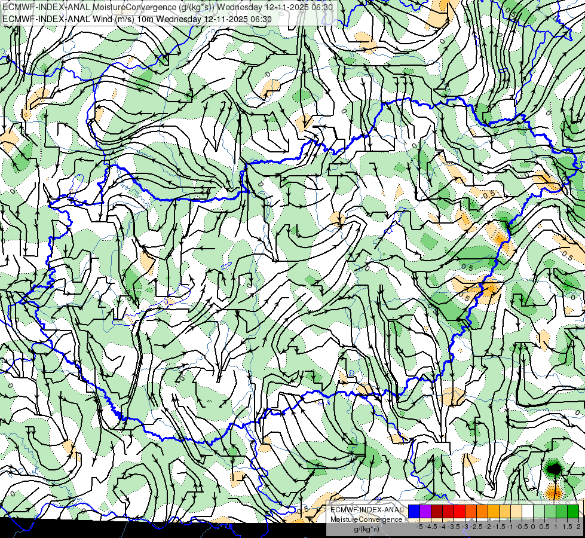Select the legend swatch between -4 and -3.5
585x538 pixels.
[448, 512]
